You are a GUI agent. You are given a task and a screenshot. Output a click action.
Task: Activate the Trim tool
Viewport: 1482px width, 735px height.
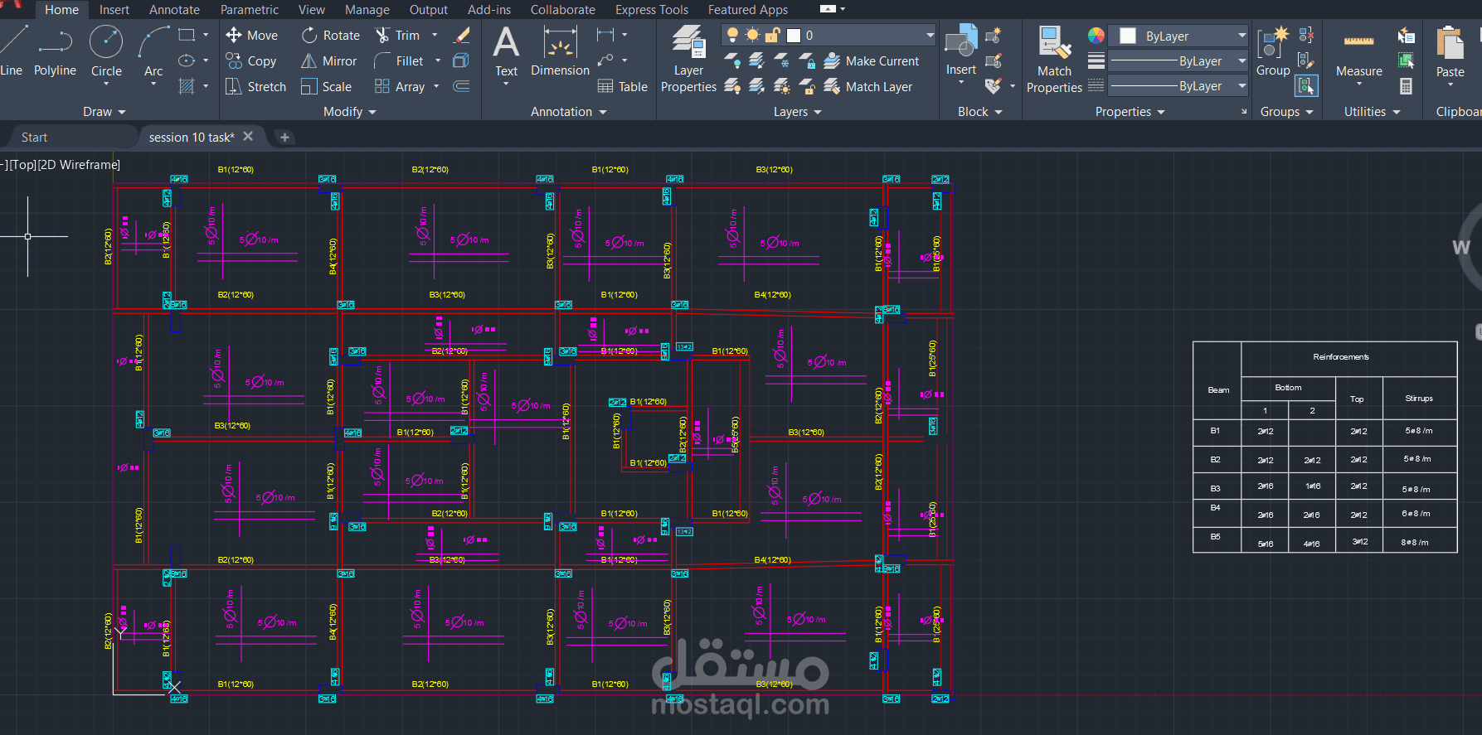(x=398, y=36)
